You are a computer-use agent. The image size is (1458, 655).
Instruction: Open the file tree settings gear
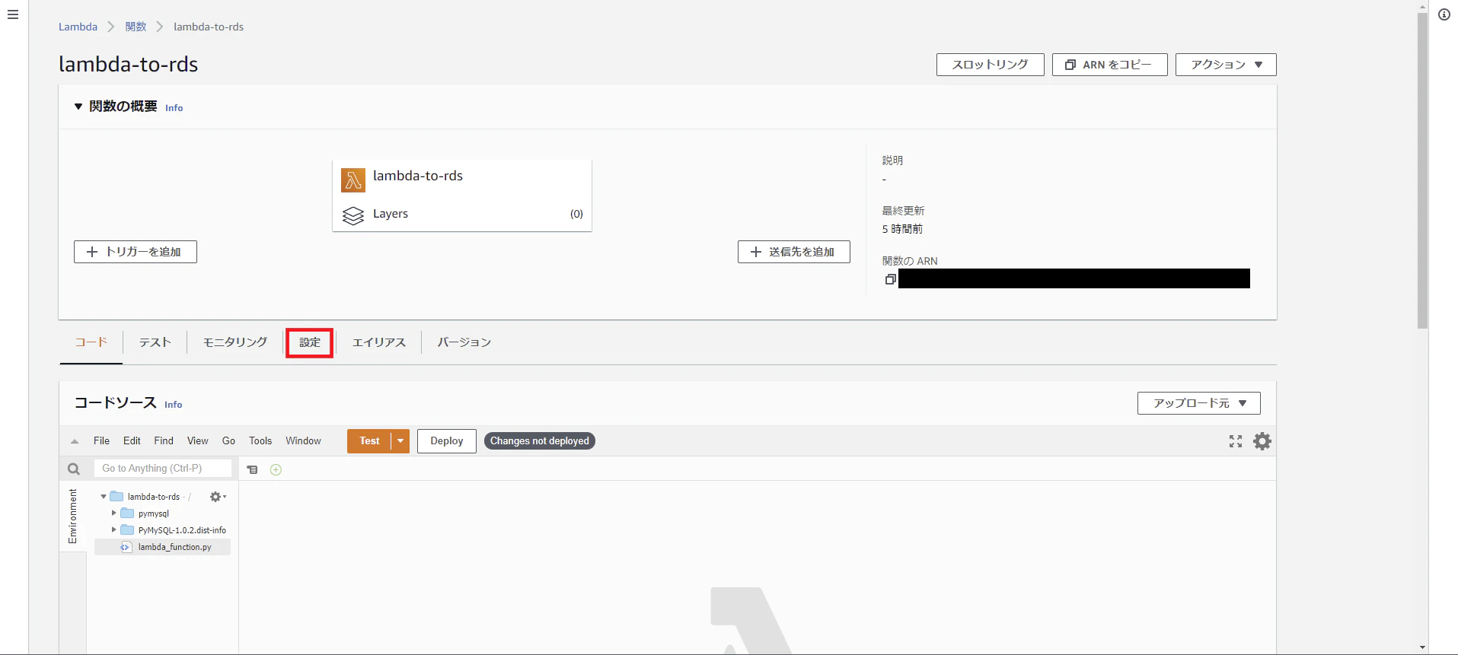(x=218, y=497)
